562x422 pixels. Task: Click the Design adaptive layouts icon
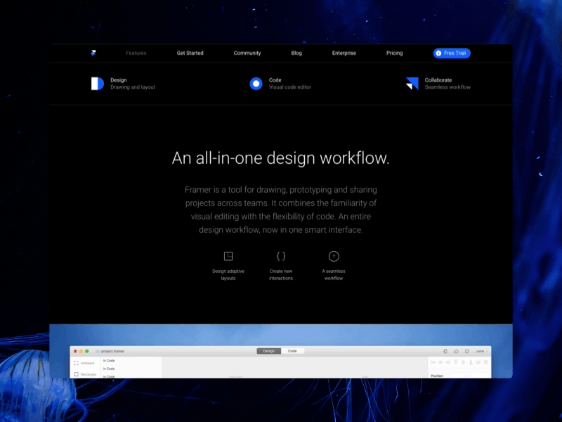tap(228, 257)
